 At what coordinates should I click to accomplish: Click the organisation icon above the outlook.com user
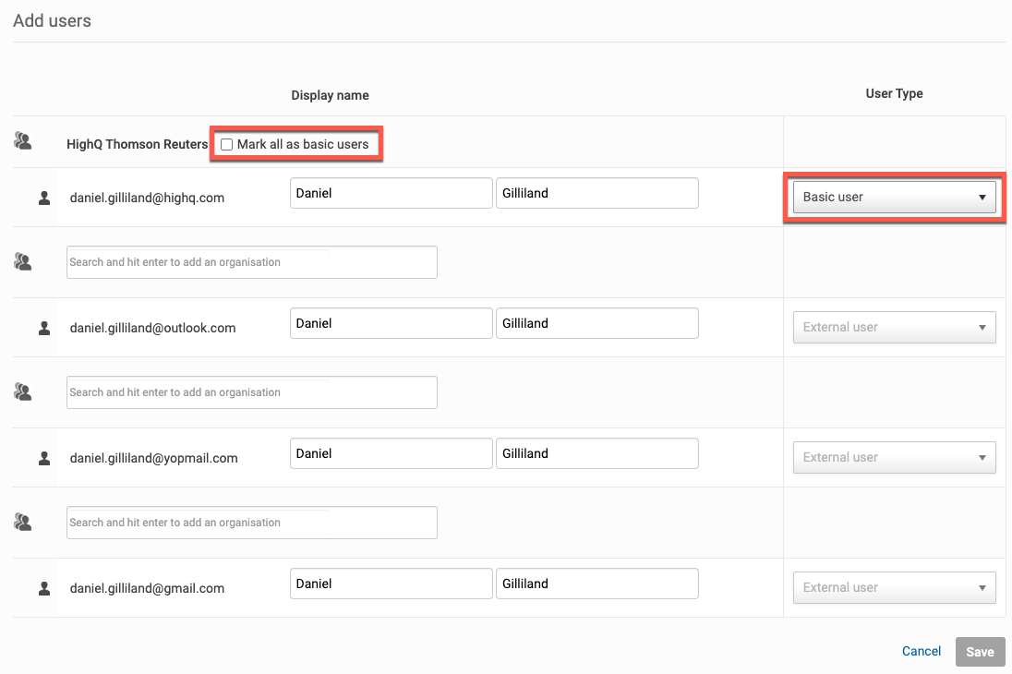23,262
